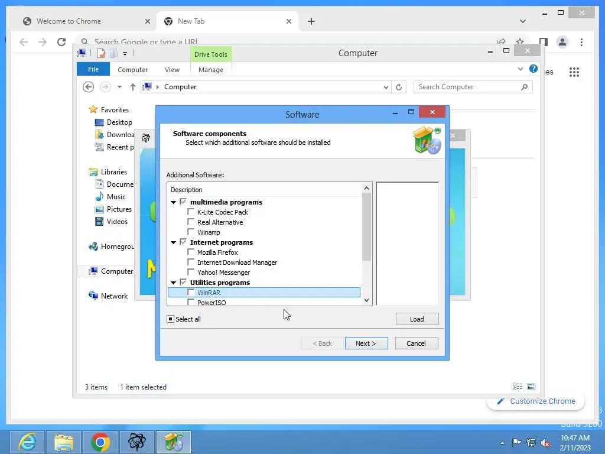Click the Properties quick access icon
The image size is (605, 454).
point(100,53)
